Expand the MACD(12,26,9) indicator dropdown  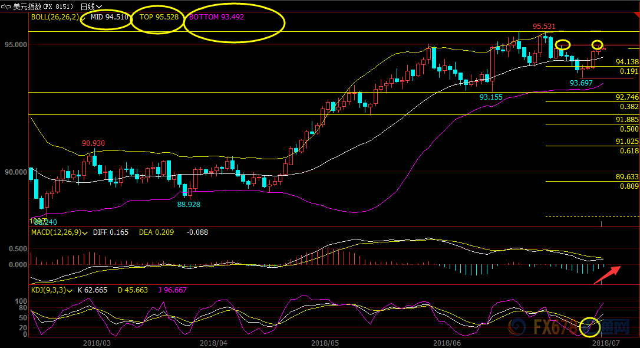(x=85, y=233)
